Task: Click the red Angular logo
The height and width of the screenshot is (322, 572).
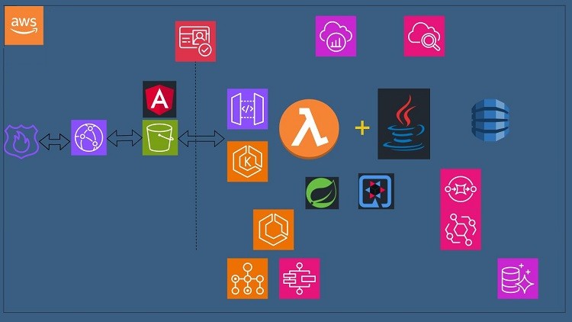Action: pos(159,99)
